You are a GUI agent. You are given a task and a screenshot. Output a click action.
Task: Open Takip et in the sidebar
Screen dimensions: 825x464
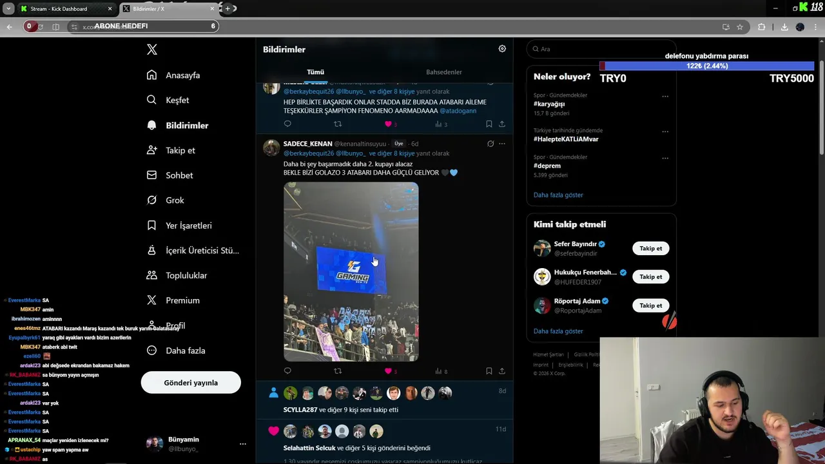coord(171,150)
